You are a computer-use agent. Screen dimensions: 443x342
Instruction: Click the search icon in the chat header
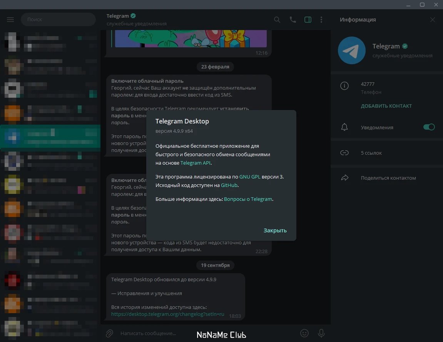[277, 19]
